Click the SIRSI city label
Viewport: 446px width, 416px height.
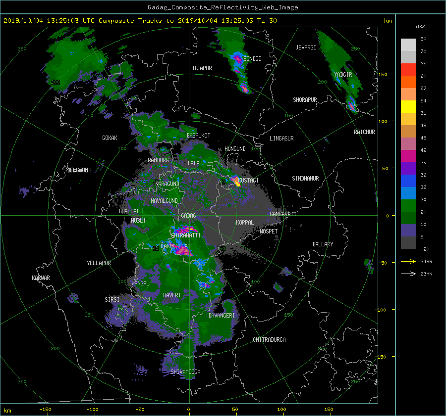112,300
